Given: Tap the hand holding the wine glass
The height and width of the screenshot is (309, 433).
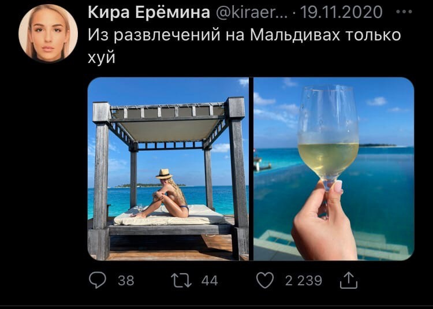Looking at the screenshot, I should point(324,221).
